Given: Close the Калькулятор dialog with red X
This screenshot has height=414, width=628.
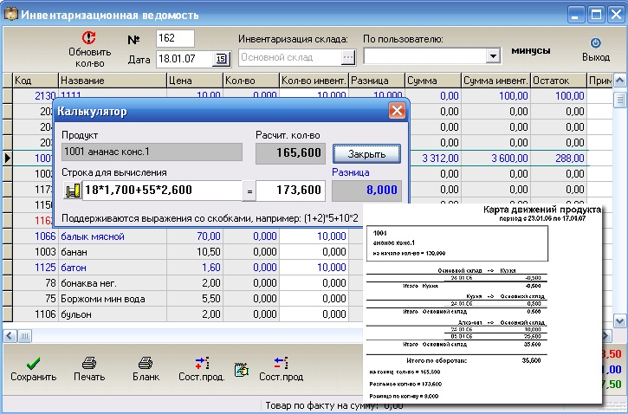Looking at the screenshot, I should [x=397, y=111].
